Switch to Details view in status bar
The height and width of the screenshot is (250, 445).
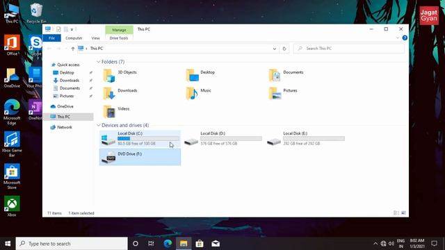click(396, 213)
